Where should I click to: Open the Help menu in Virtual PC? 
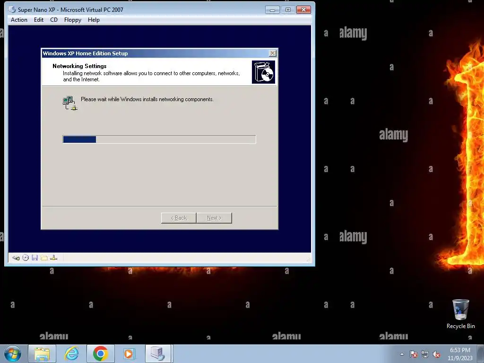point(94,20)
